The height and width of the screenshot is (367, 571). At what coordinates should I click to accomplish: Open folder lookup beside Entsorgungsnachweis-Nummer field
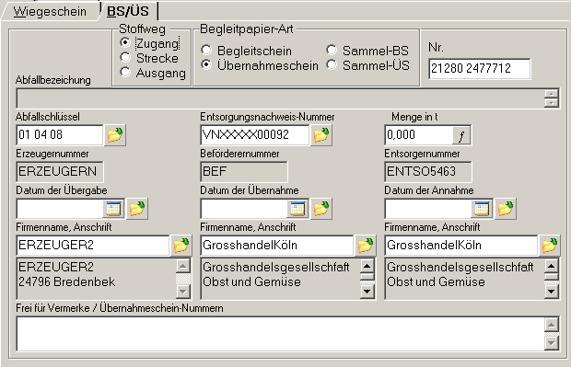click(321, 135)
